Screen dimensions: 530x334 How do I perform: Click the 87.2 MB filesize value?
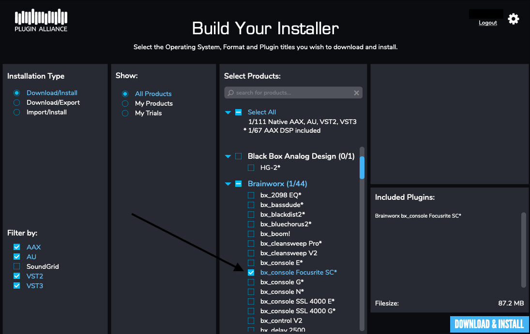click(511, 303)
